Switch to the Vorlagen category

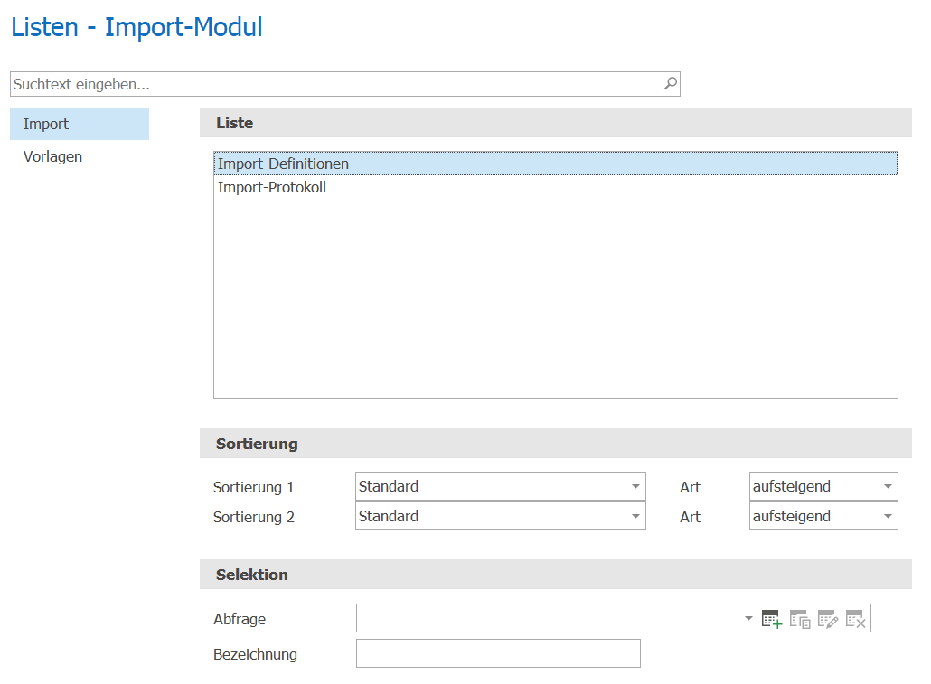coord(80,156)
